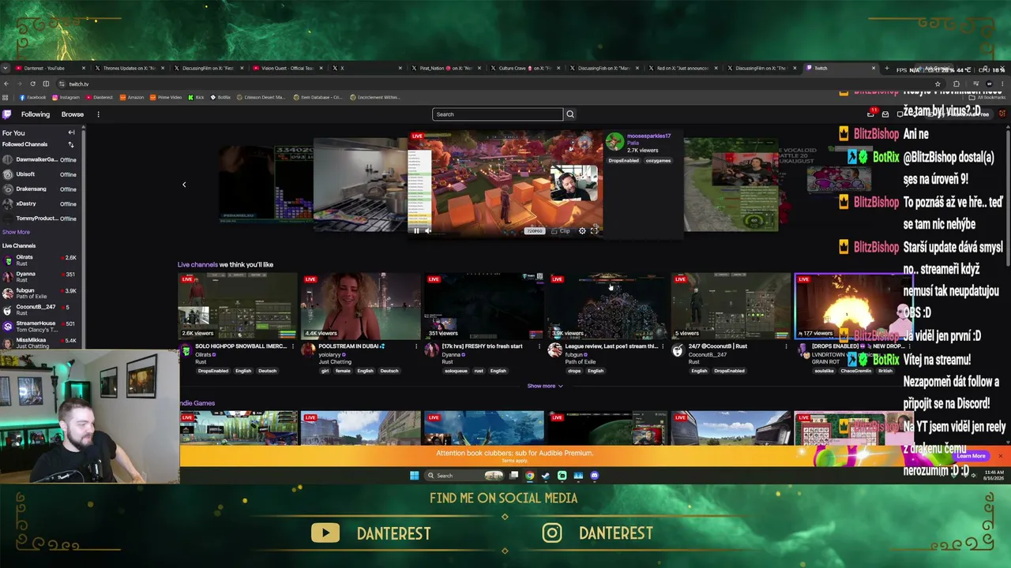Open the Browse tab on Twitch

click(x=73, y=114)
